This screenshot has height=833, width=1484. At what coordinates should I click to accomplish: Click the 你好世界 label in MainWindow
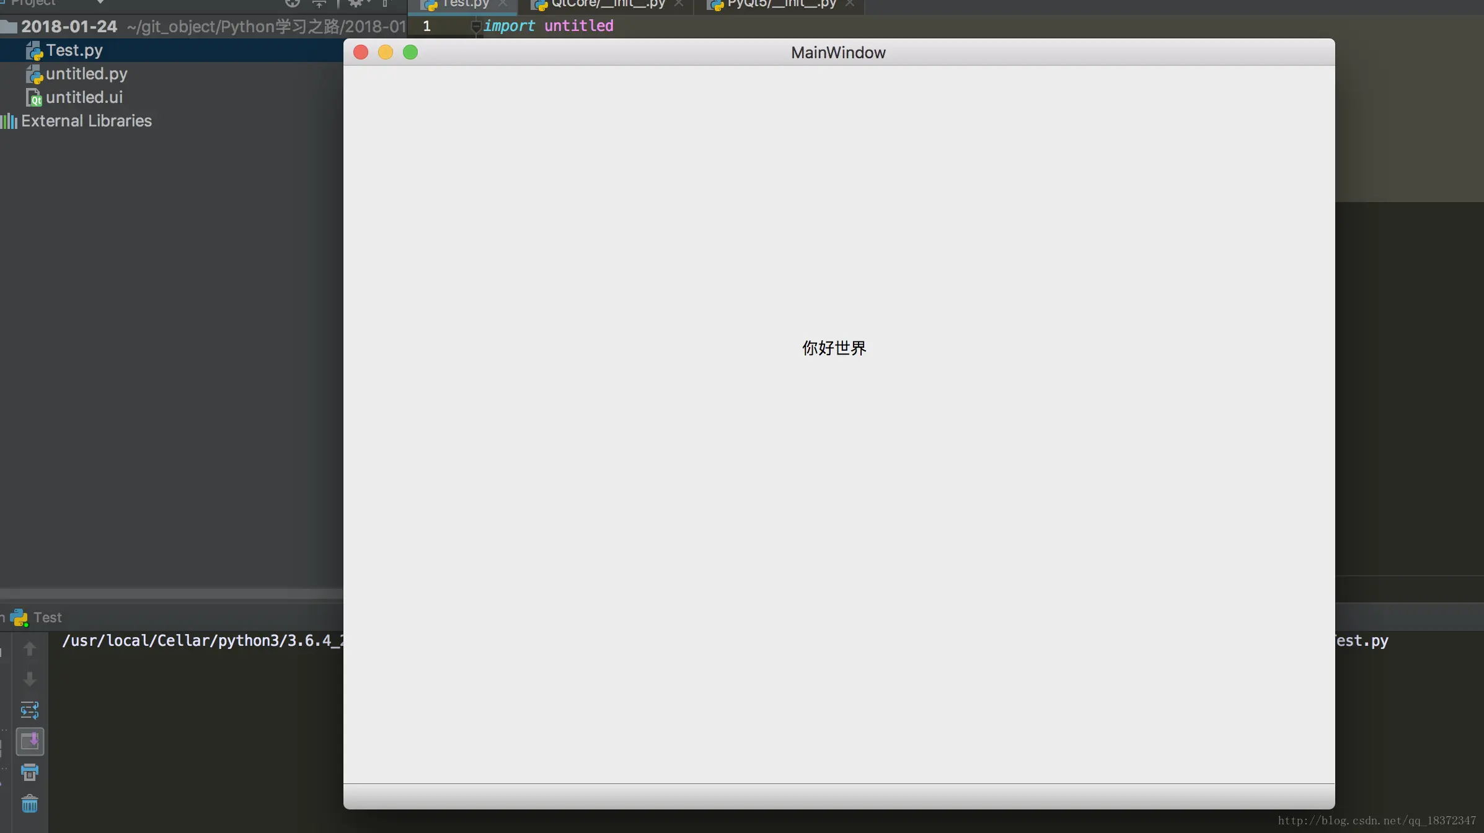click(834, 348)
